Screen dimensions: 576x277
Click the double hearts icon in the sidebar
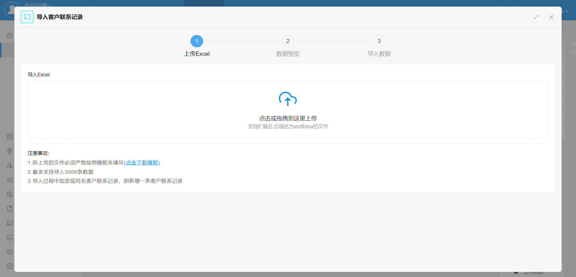click(10, 252)
